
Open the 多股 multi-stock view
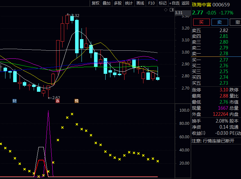118,3
